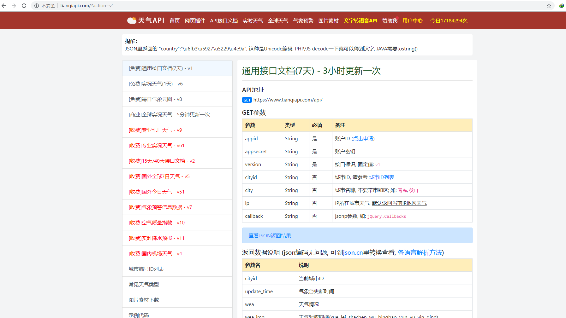Open 图片素材 navigation item
566x318 pixels.
(x=328, y=20)
